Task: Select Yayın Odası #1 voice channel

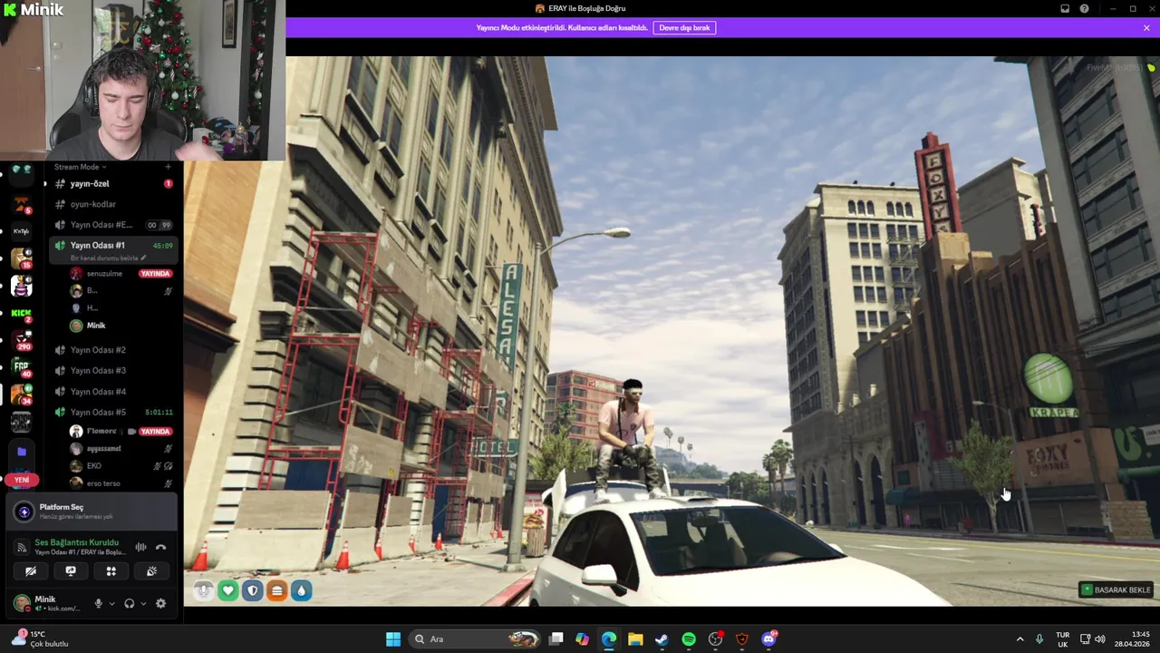Action: [112, 245]
